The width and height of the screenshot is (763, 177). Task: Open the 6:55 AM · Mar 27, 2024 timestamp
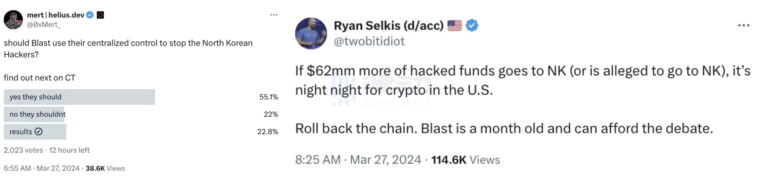click(x=42, y=168)
